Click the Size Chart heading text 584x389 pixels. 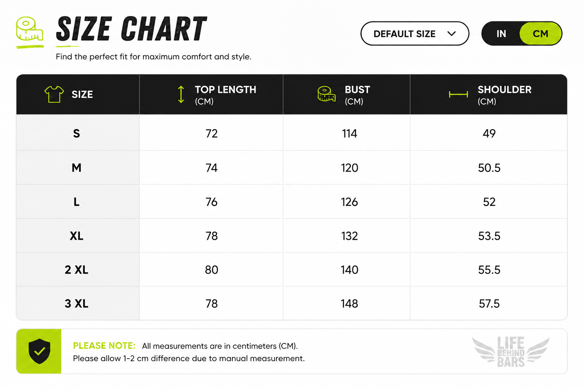(x=132, y=29)
